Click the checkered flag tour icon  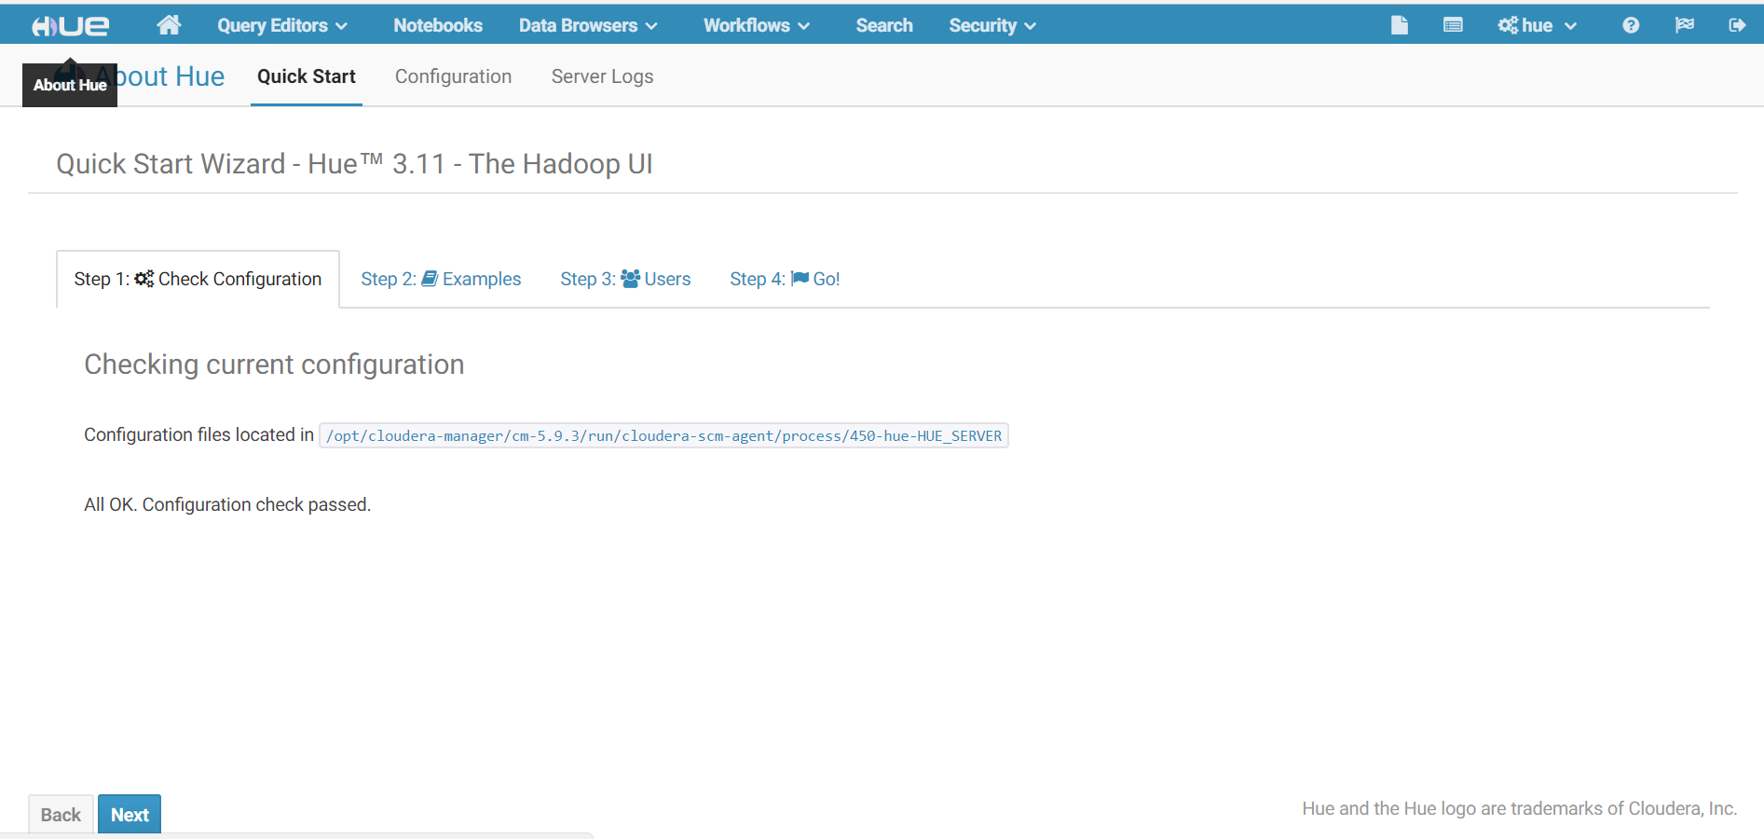pos(1685,25)
